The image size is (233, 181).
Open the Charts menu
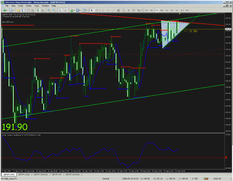29,6
